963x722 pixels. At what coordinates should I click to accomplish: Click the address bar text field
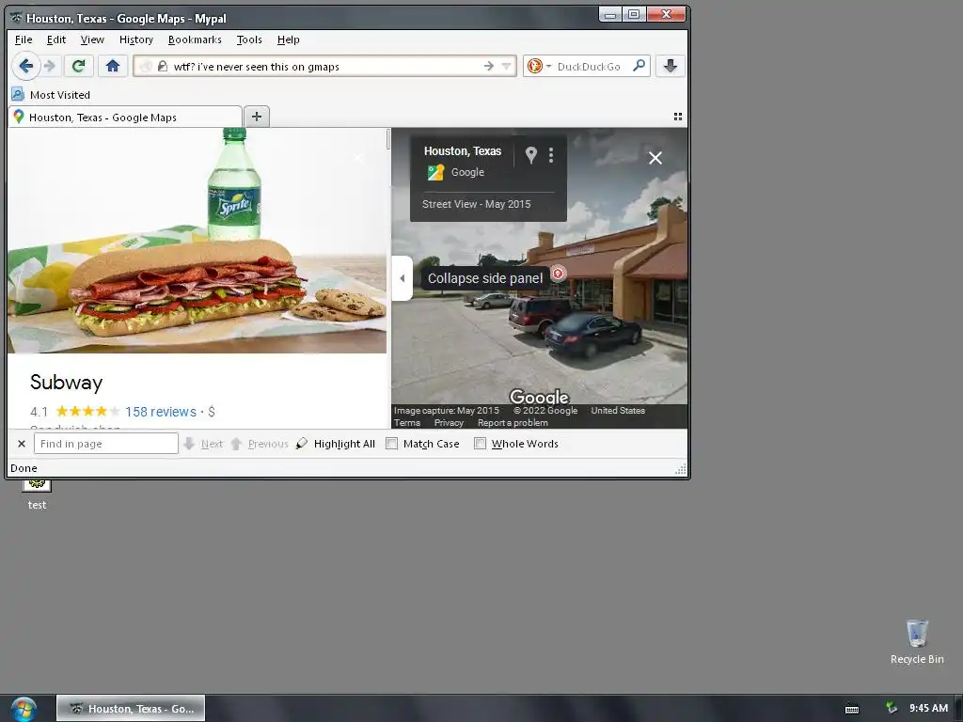(x=325, y=67)
